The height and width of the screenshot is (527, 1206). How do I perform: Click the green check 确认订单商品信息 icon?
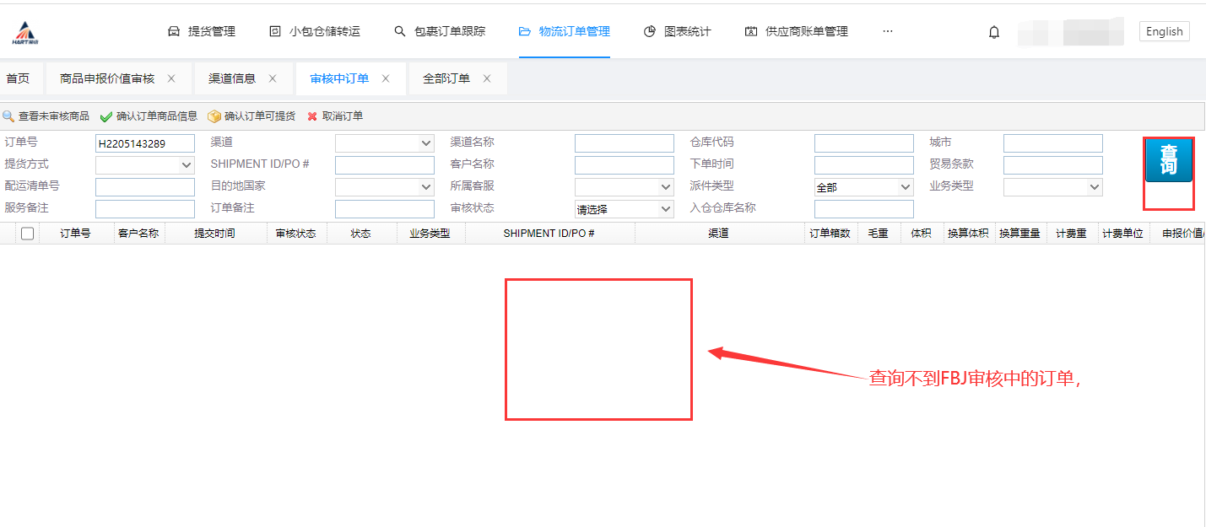(x=105, y=116)
